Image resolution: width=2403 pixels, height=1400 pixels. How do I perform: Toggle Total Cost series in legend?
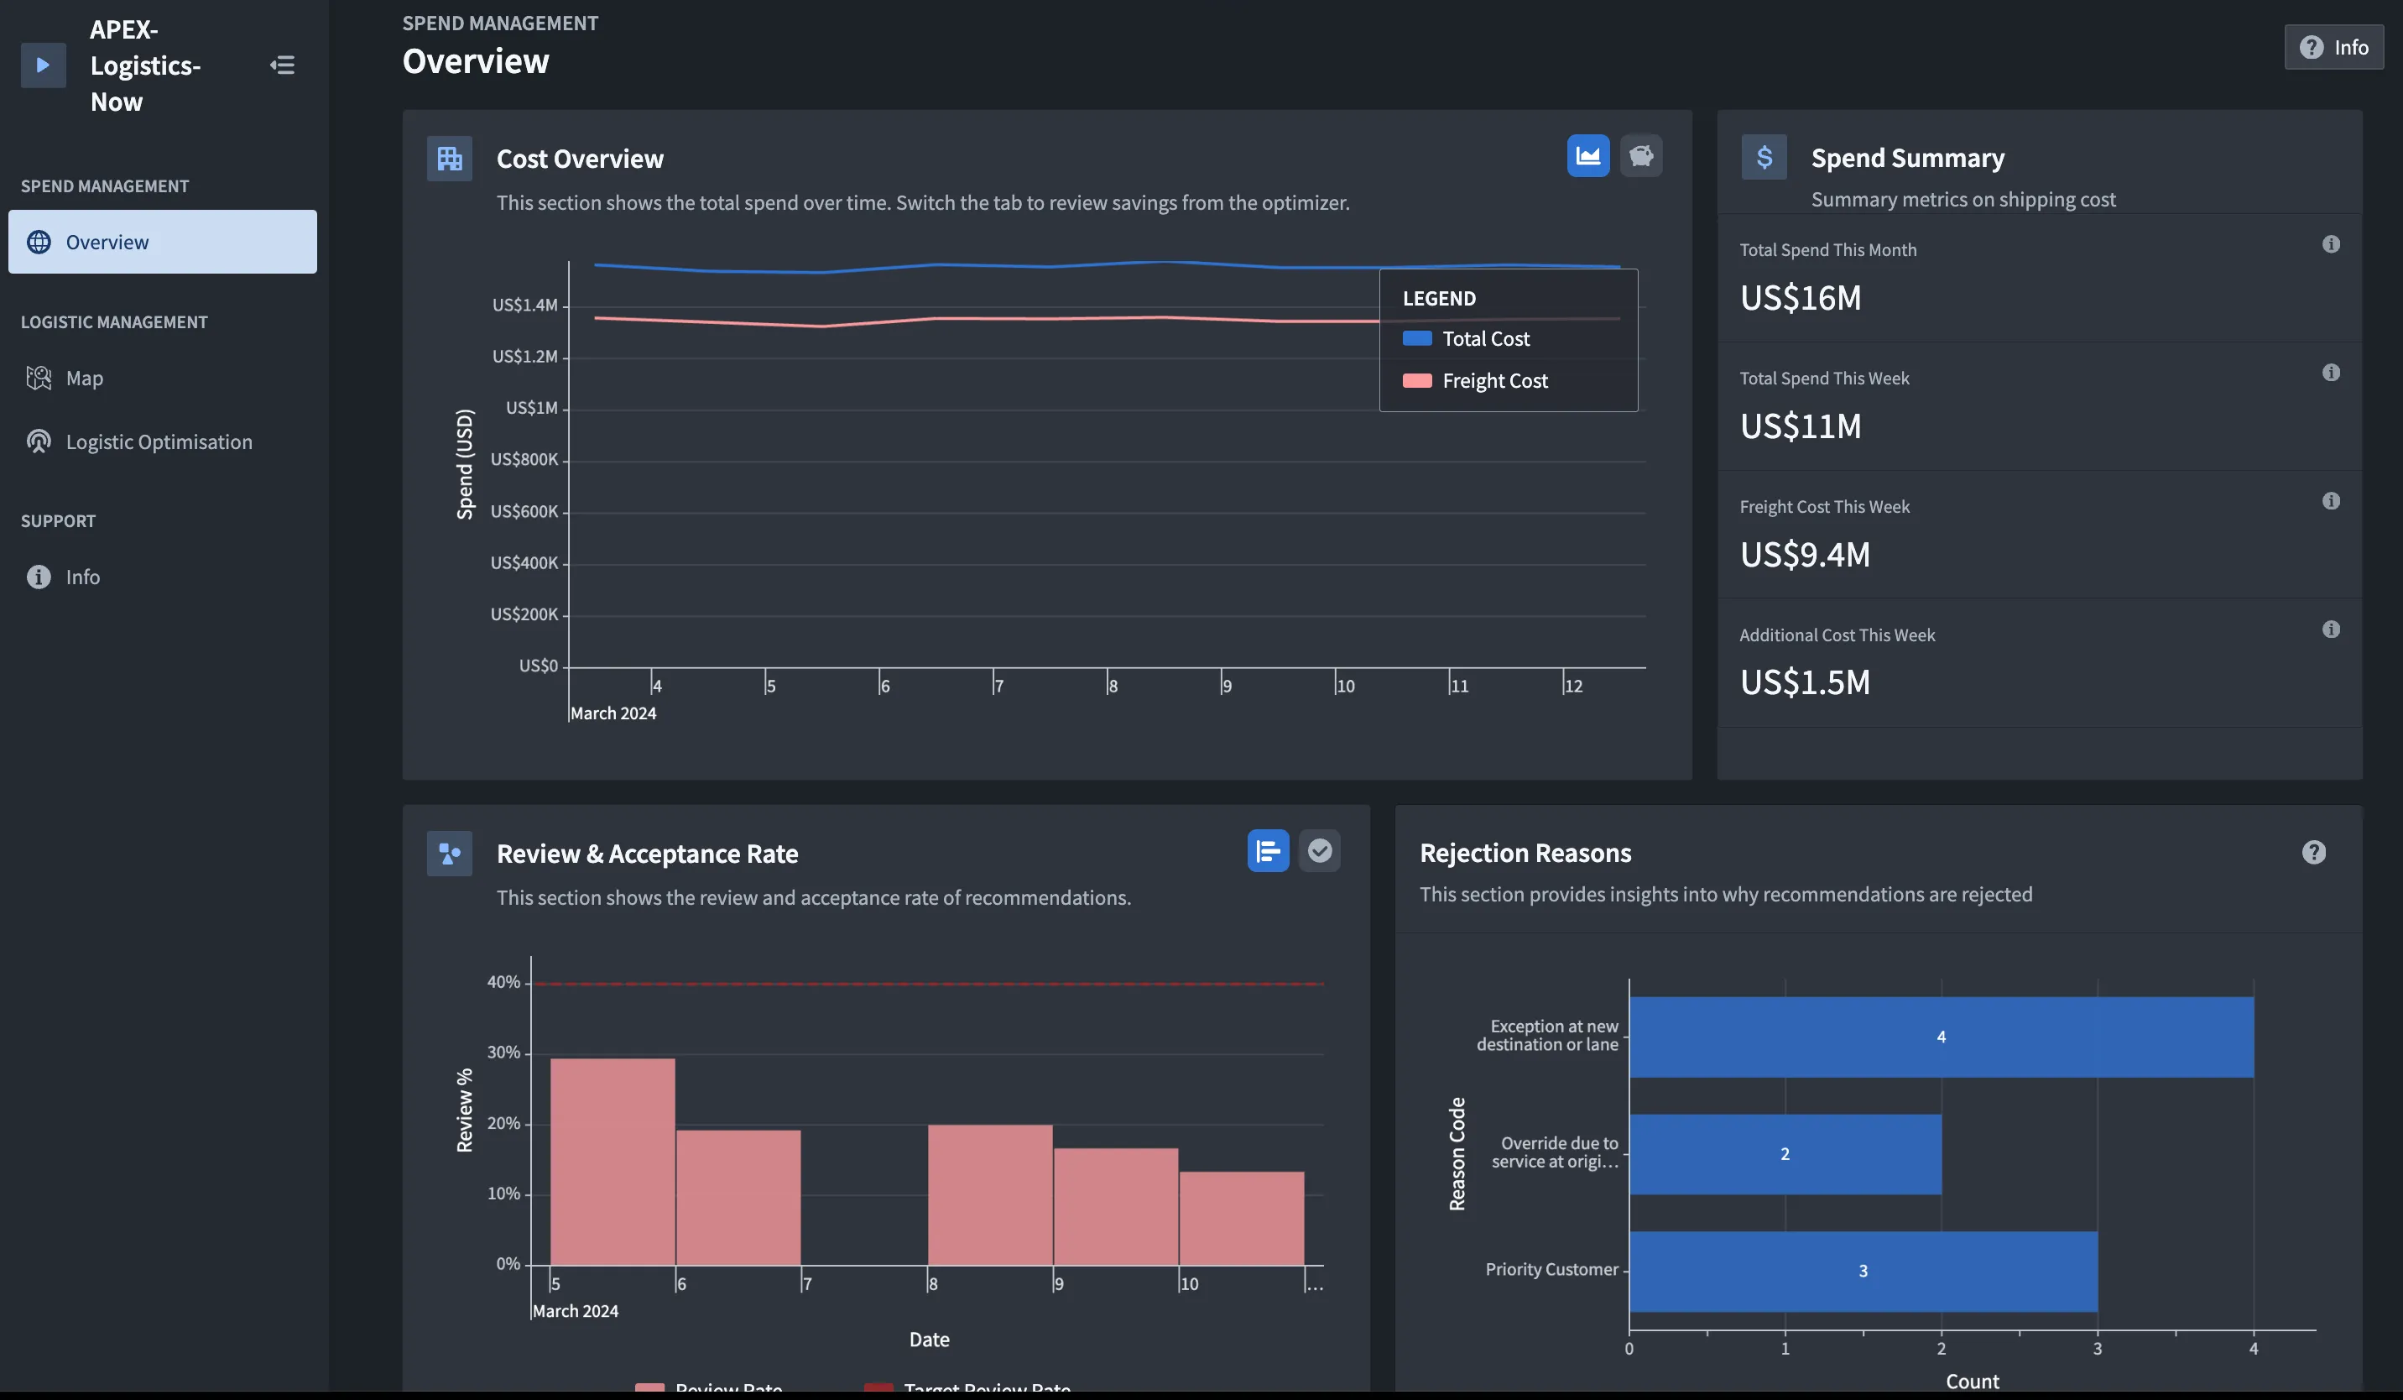coord(1483,340)
